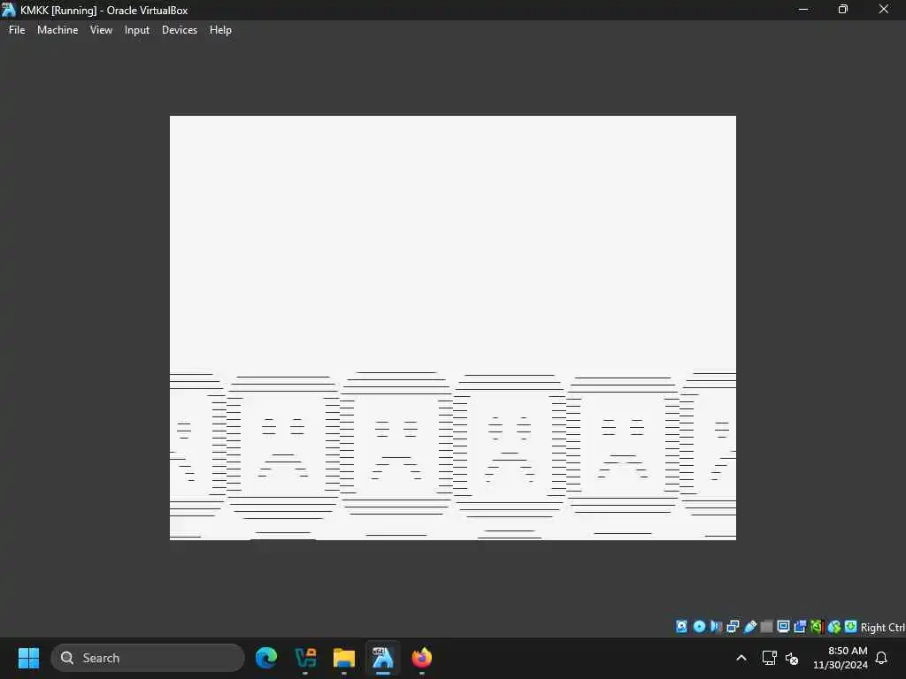Open the notification bell

pos(881,658)
